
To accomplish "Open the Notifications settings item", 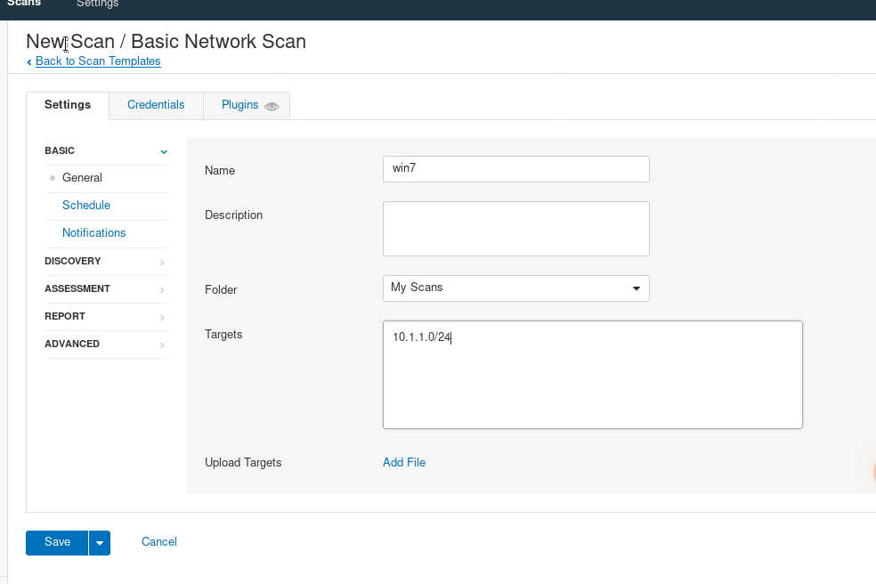I will pyautogui.click(x=94, y=233).
